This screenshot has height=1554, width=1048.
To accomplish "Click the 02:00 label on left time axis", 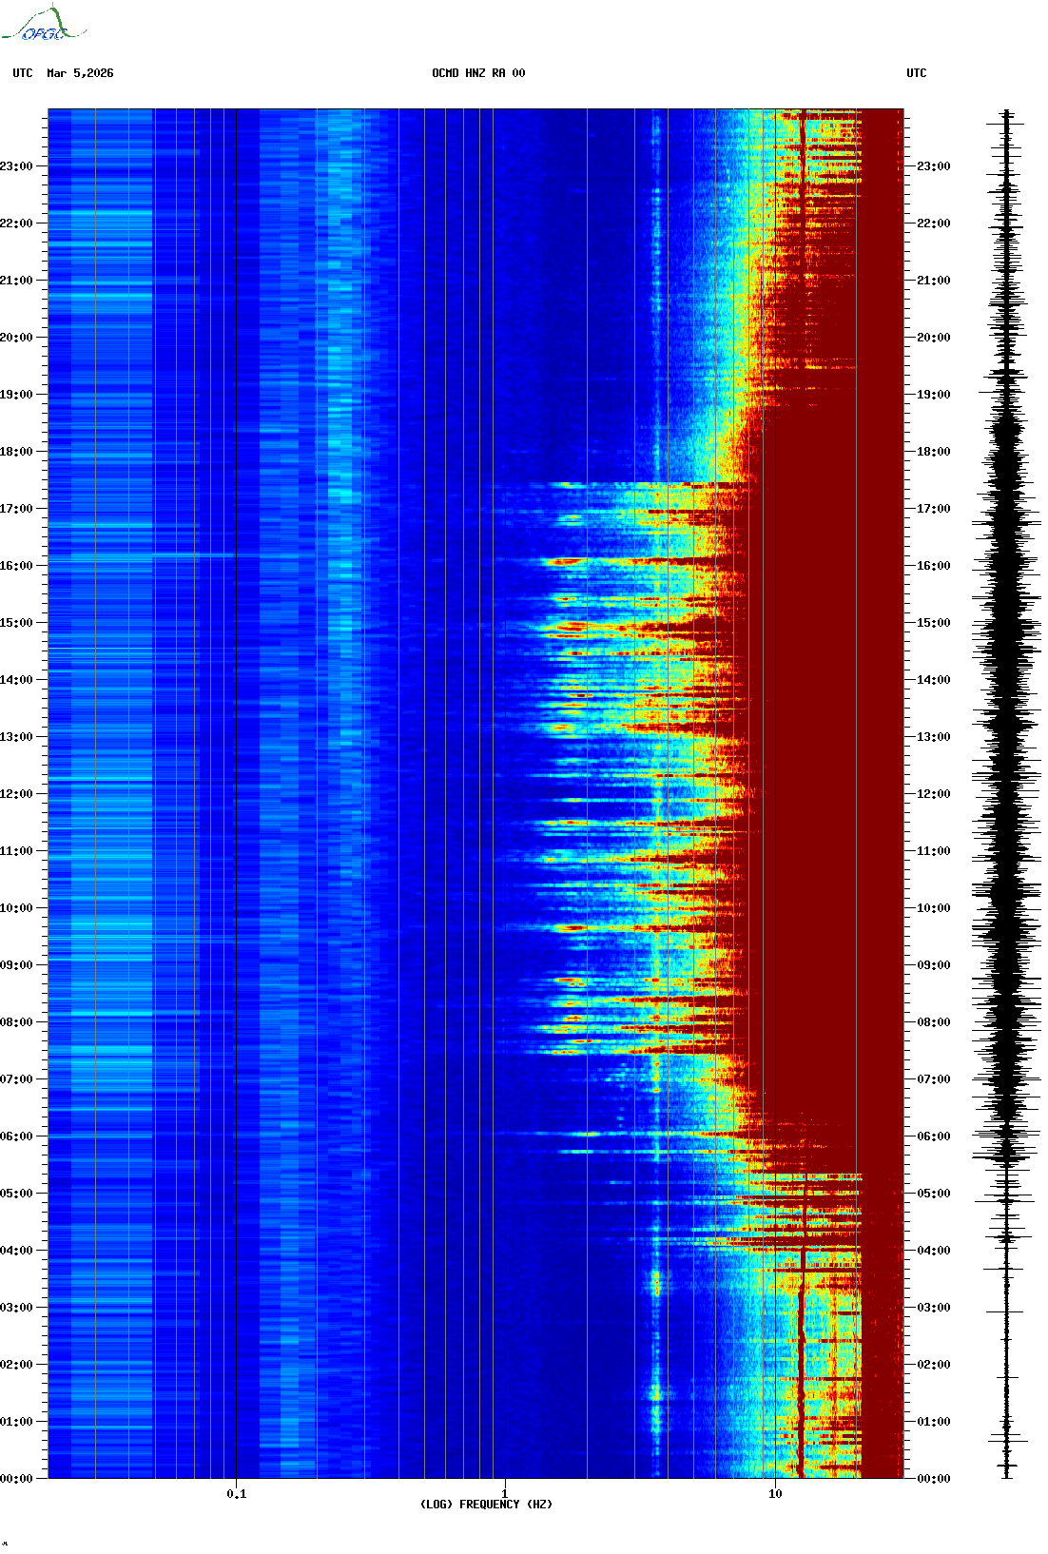I will click(16, 1365).
